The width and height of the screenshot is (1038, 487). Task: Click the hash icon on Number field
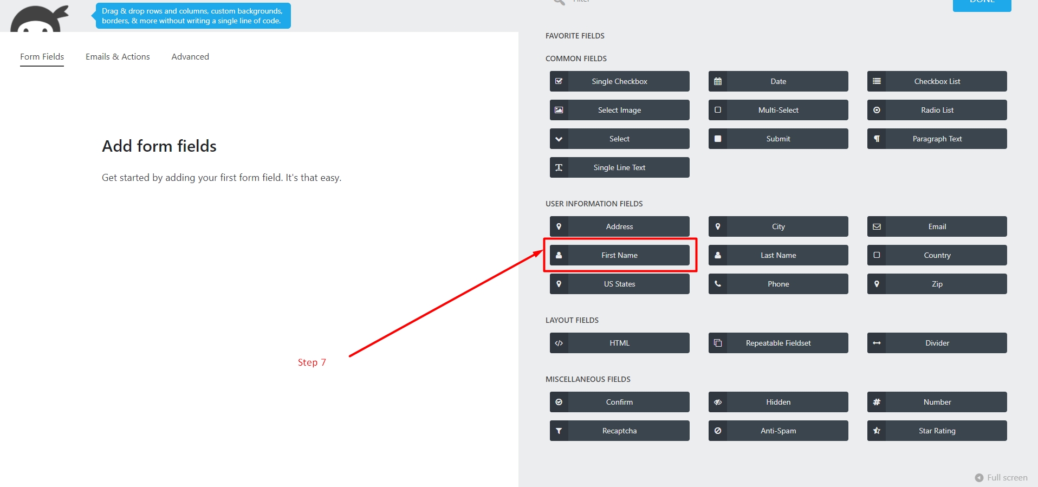(876, 402)
